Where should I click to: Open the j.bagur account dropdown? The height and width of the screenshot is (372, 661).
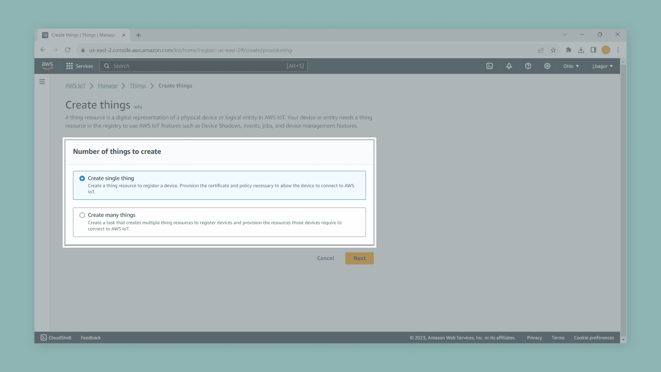click(602, 66)
